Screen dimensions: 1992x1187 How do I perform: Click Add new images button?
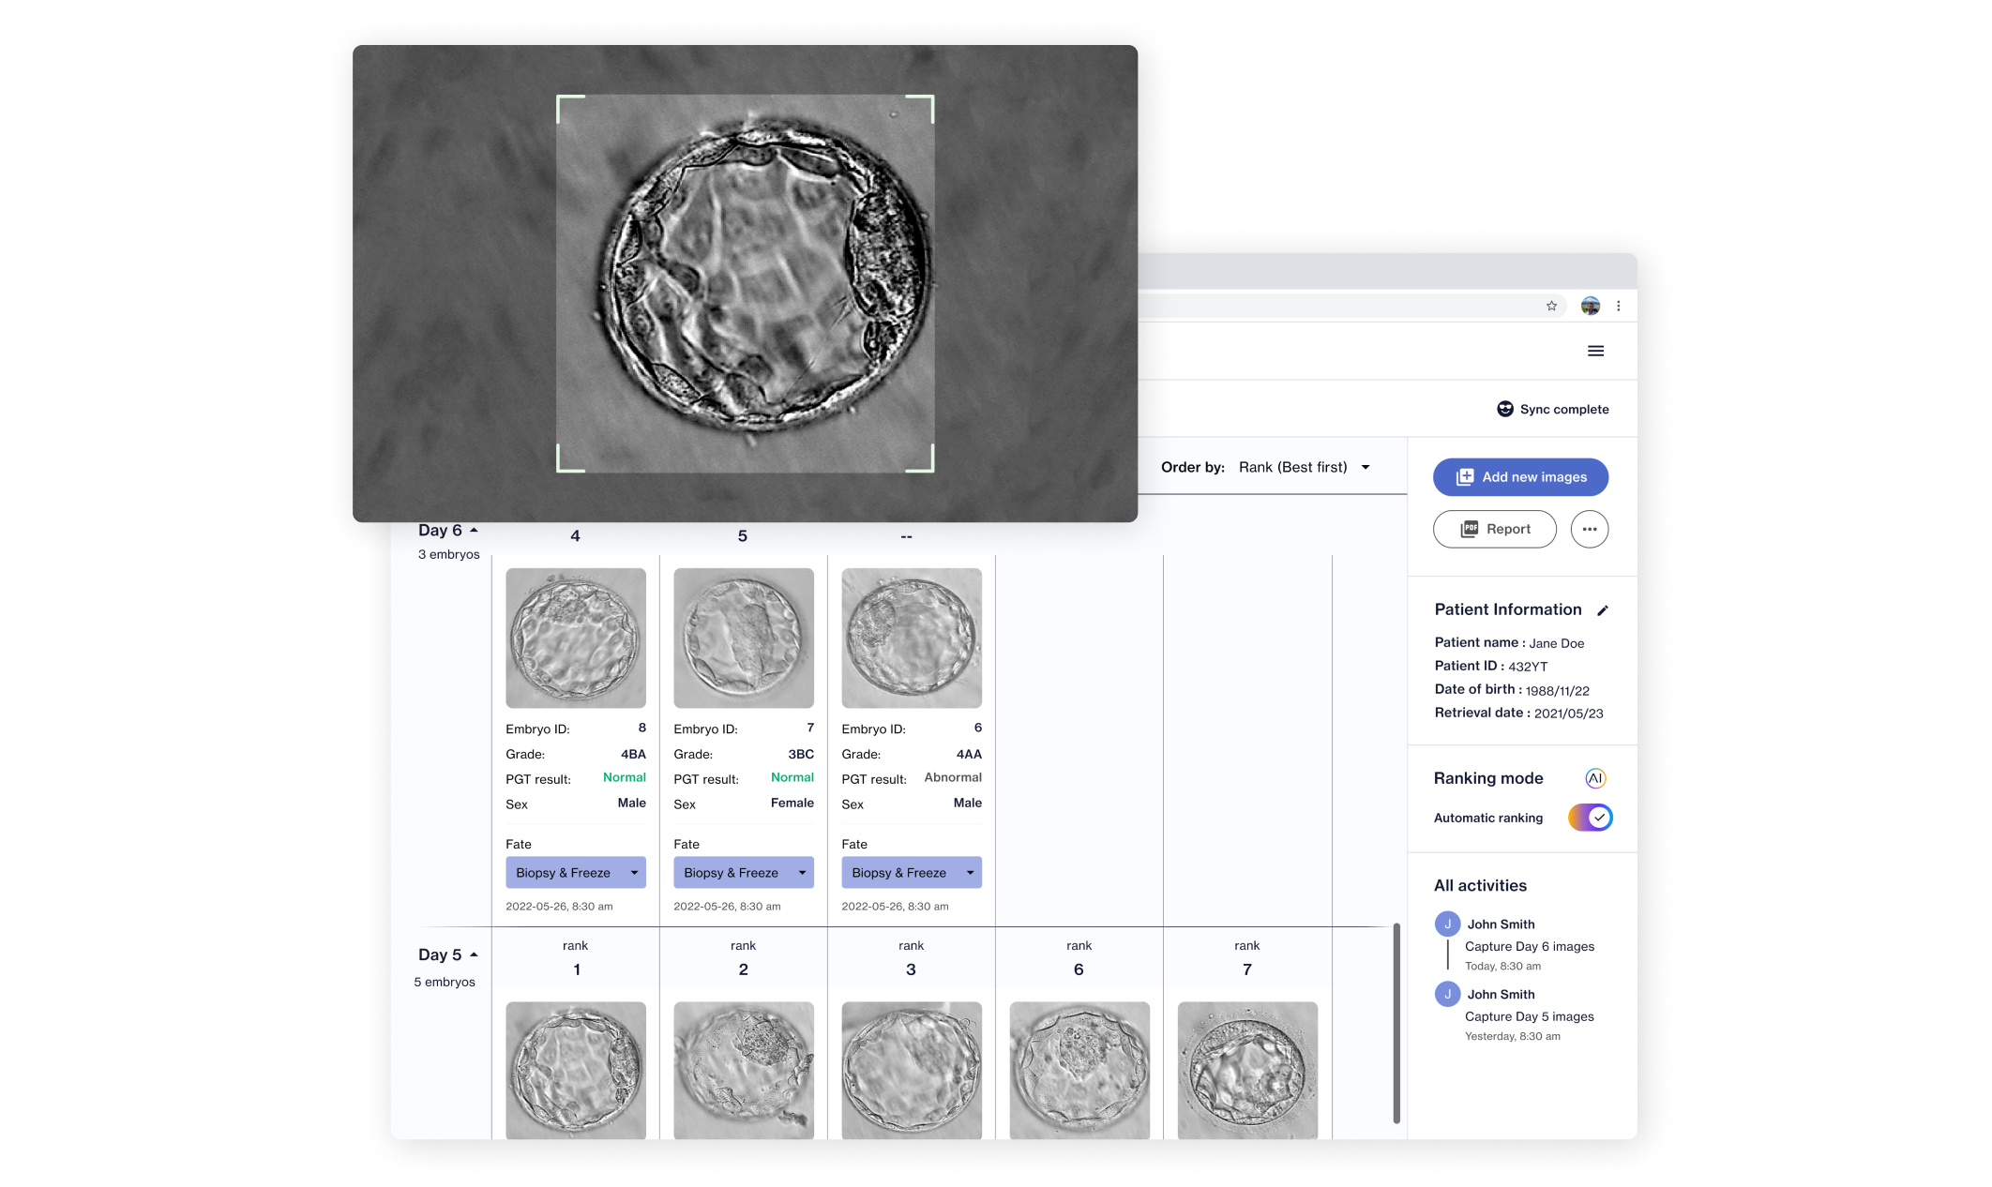click(1520, 477)
